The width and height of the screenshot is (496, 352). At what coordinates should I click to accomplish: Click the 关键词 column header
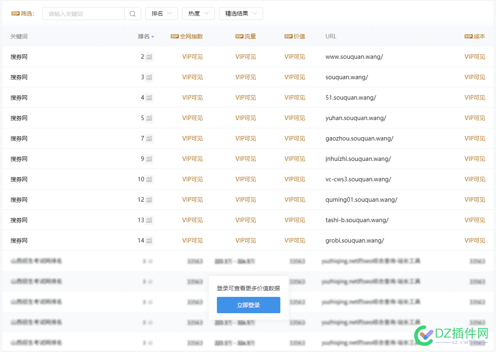(x=19, y=36)
